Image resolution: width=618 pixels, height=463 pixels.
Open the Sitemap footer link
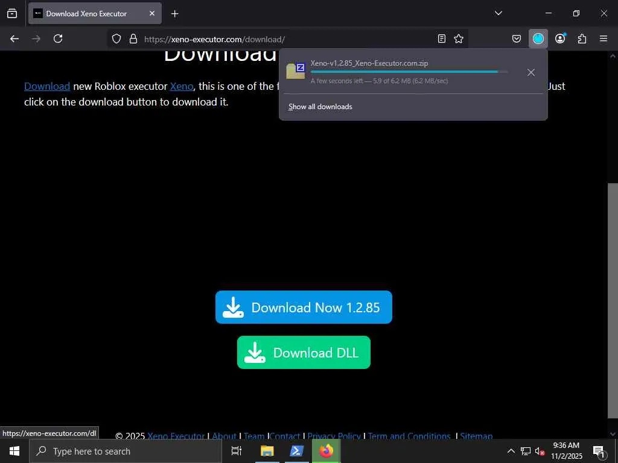476,436
